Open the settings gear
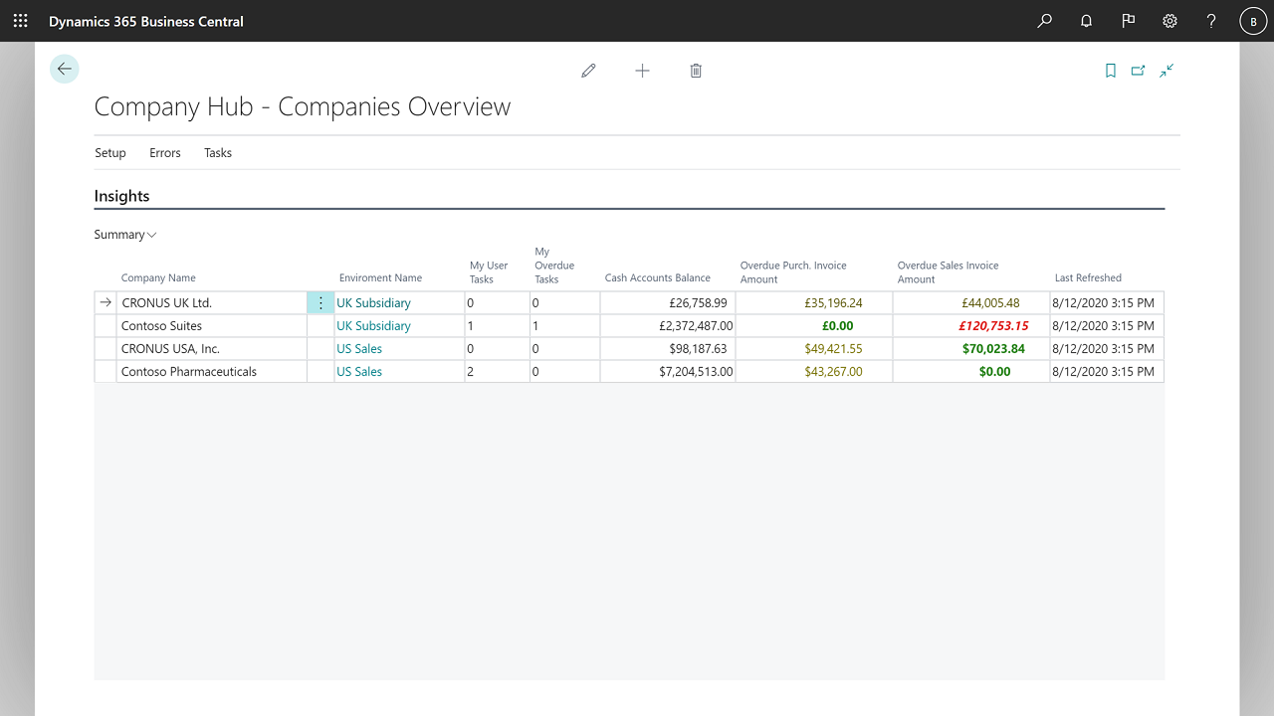This screenshot has width=1274, height=716. coord(1169,21)
